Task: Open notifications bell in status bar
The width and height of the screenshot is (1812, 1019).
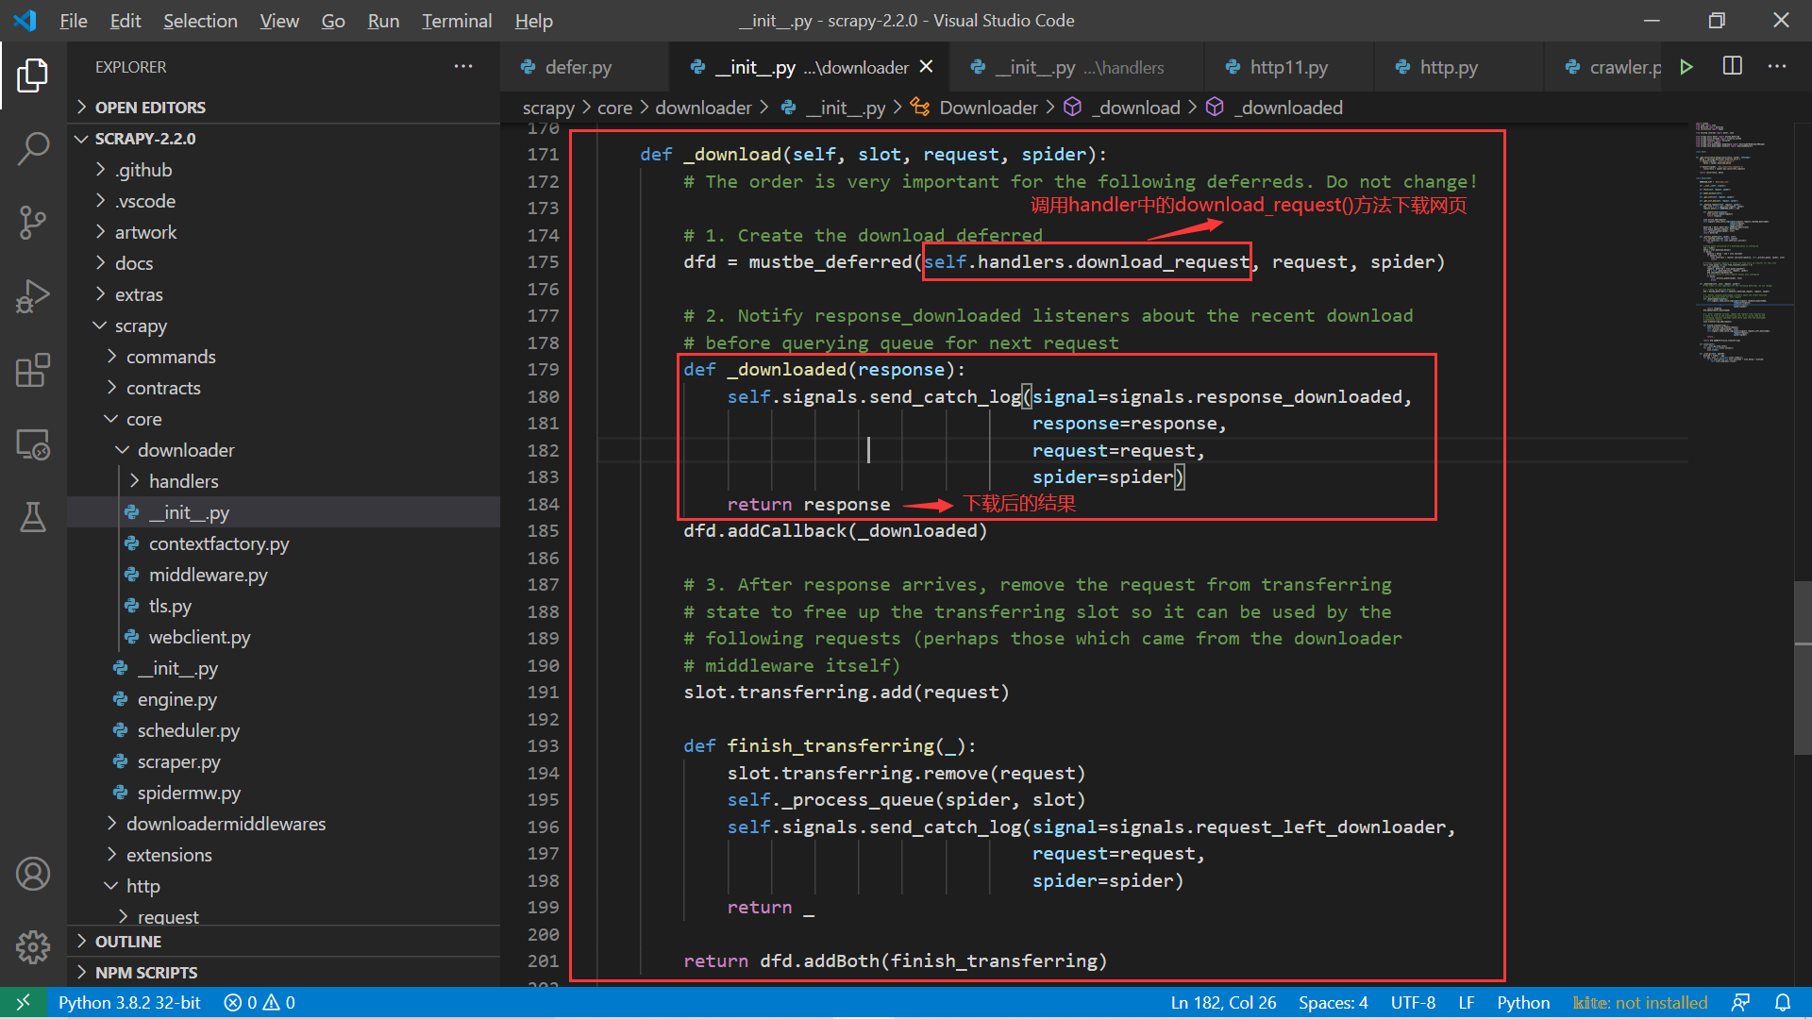Action: 1783,1002
